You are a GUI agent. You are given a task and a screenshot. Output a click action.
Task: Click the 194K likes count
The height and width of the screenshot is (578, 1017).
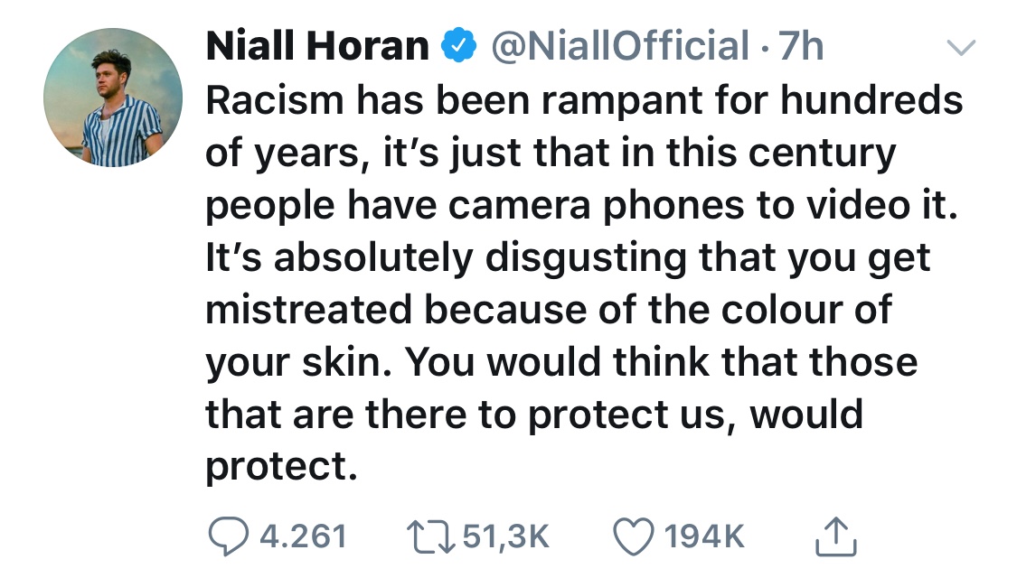click(704, 537)
